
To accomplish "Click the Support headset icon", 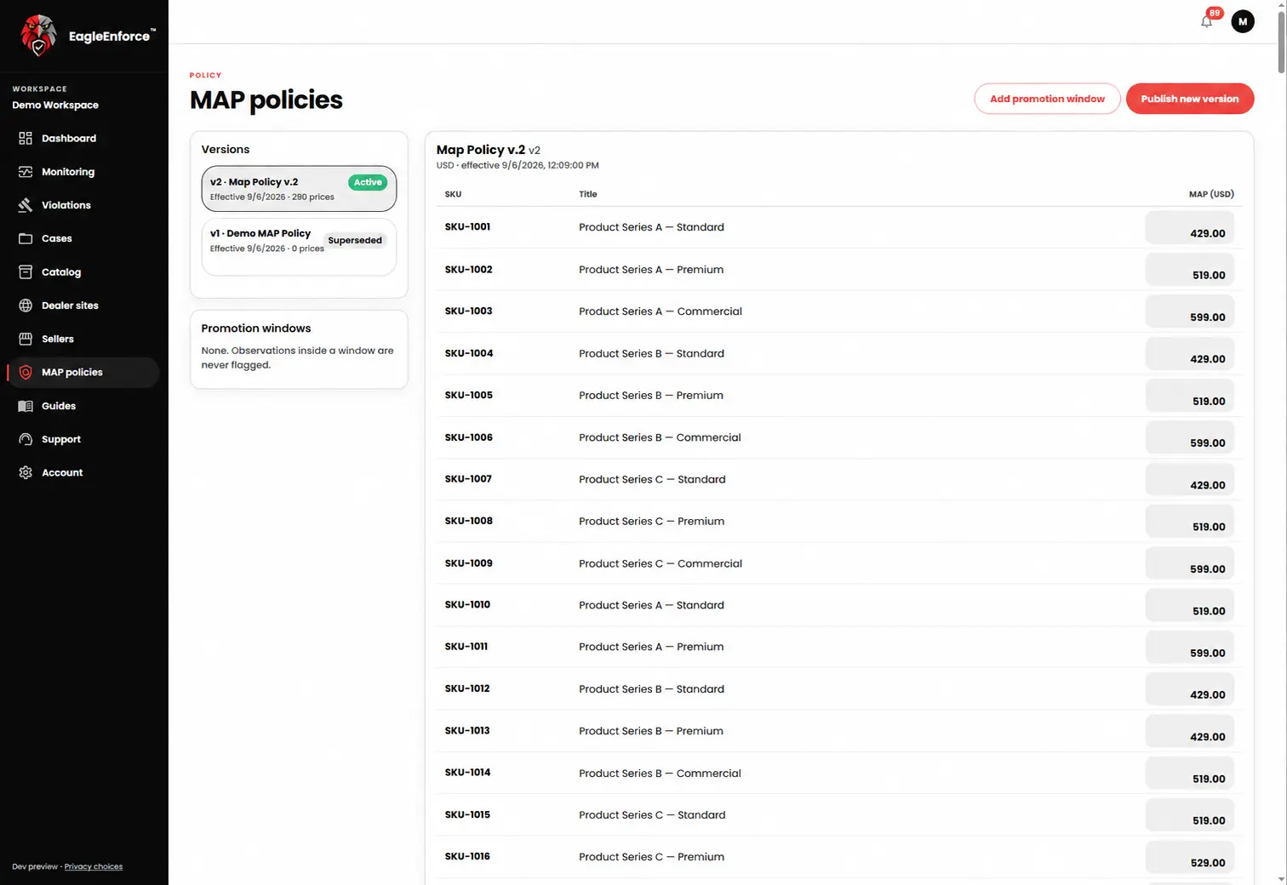I will point(26,439).
